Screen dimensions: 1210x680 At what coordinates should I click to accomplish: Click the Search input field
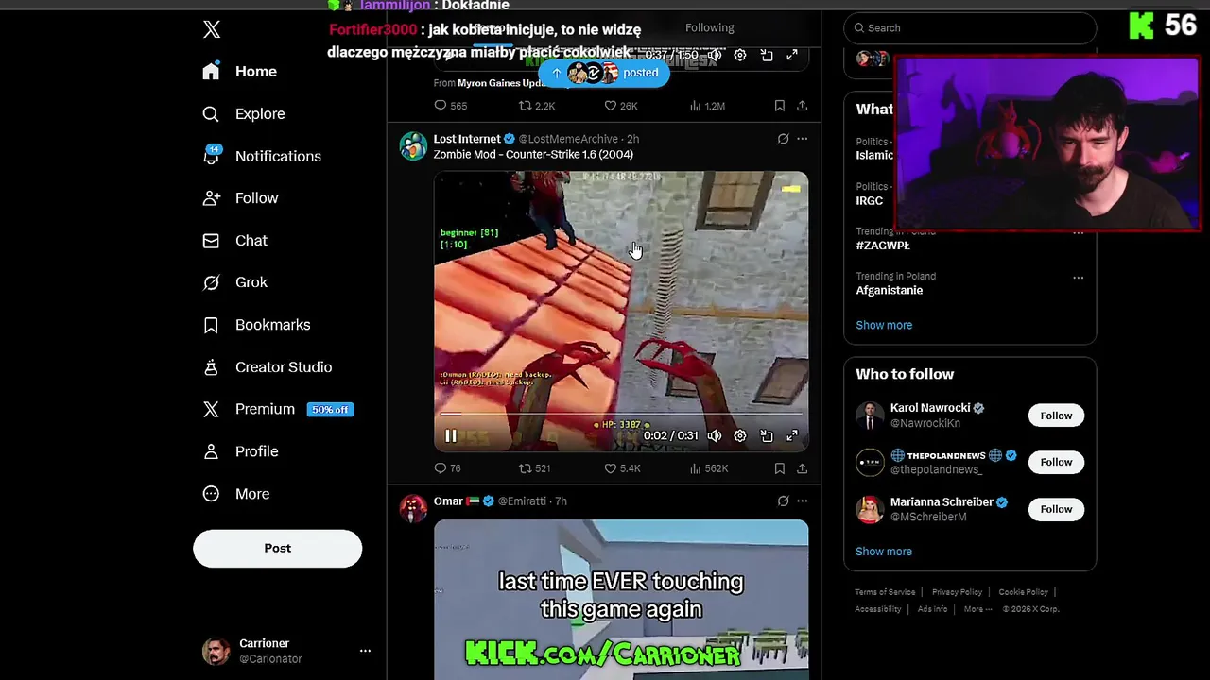[970, 28]
